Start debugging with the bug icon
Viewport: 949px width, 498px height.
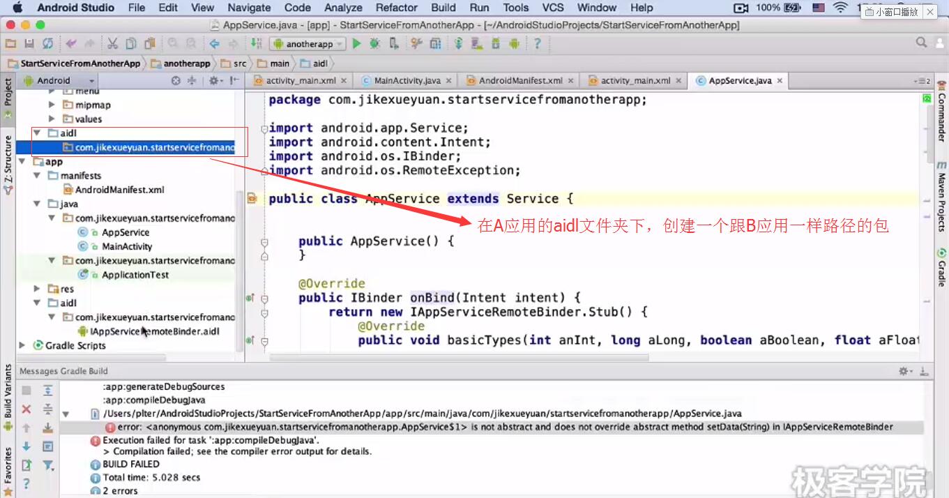375,43
